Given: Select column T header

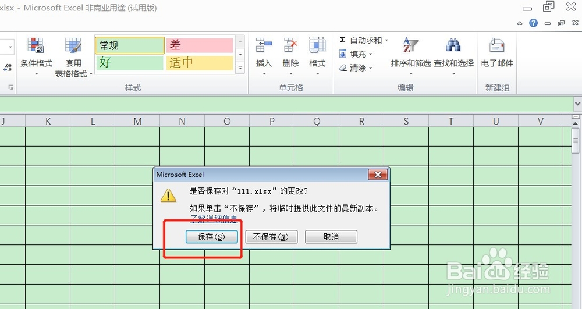Looking at the screenshot, I should tap(451, 121).
